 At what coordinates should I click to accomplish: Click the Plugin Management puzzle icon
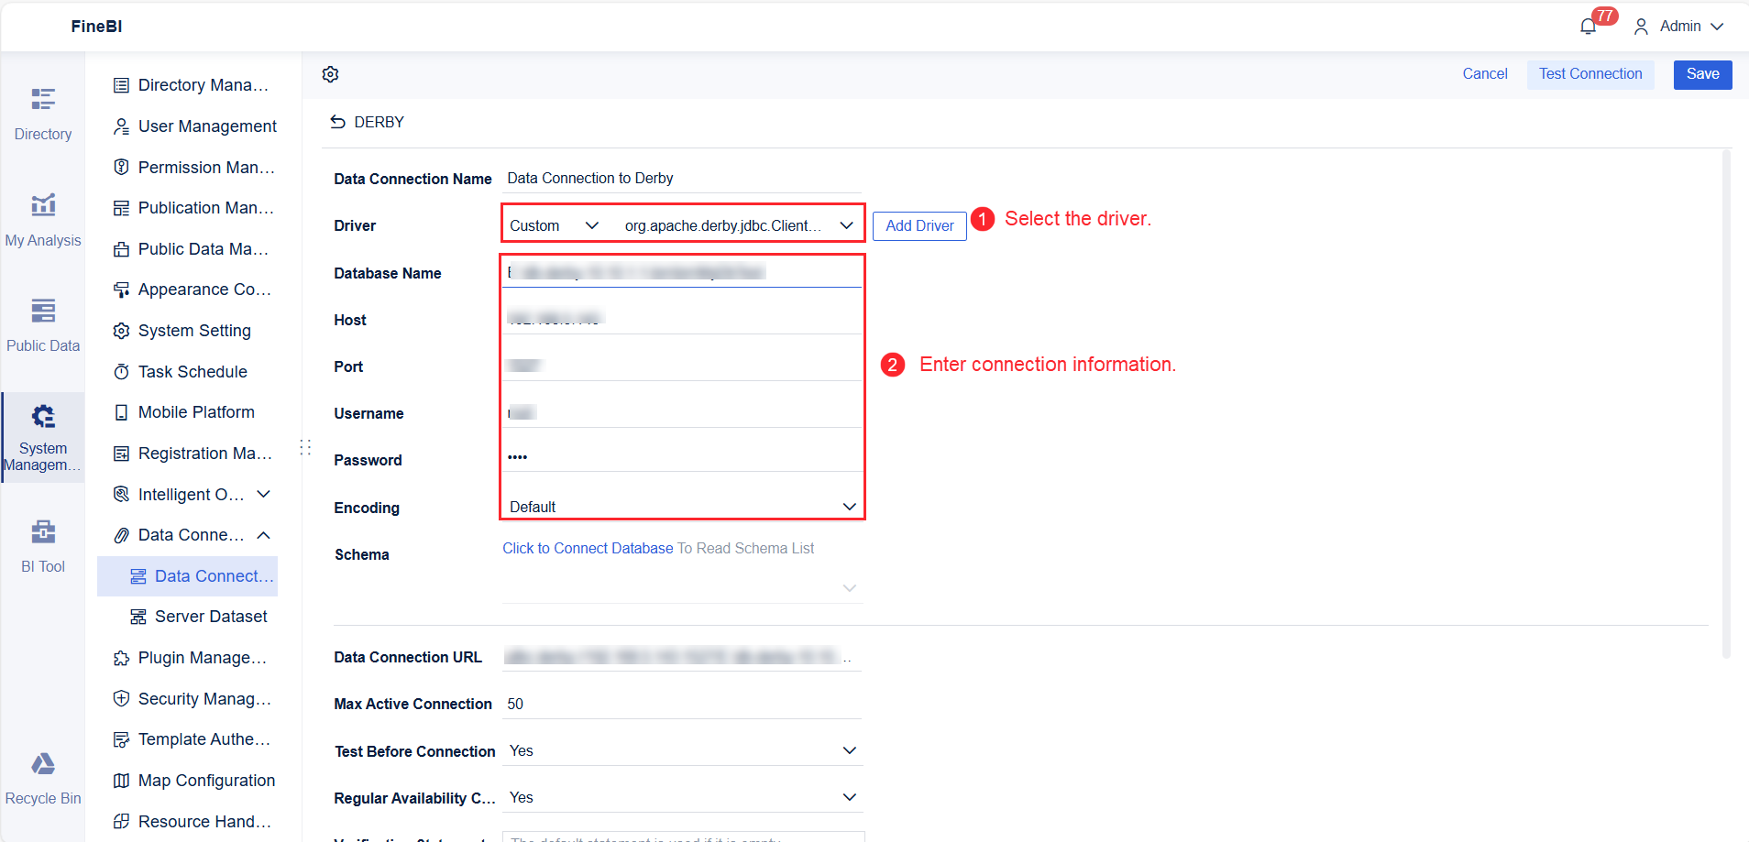pyautogui.click(x=121, y=658)
